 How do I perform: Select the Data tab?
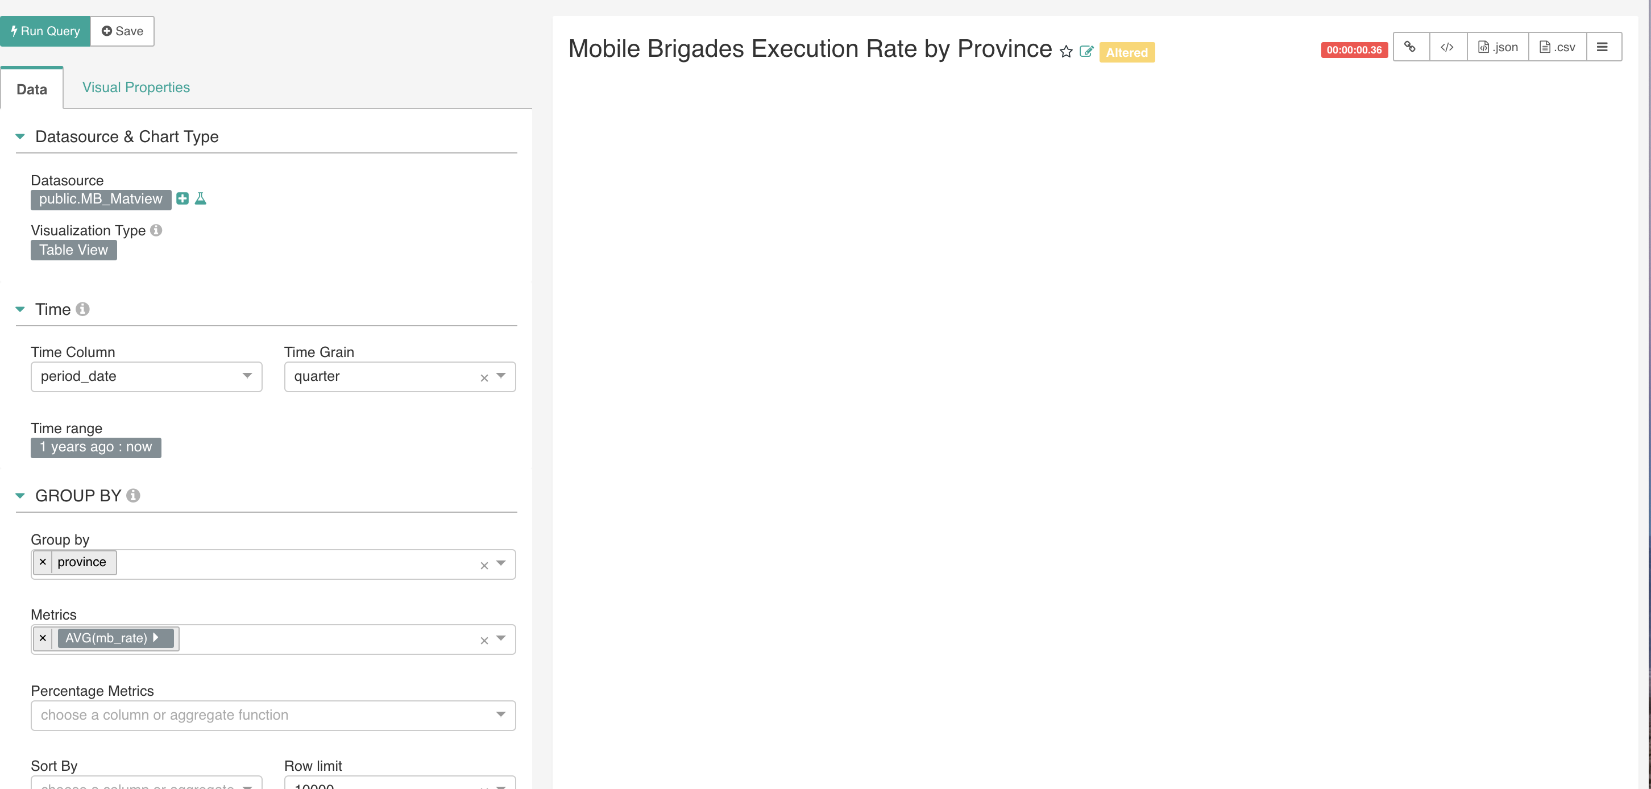(x=31, y=90)
